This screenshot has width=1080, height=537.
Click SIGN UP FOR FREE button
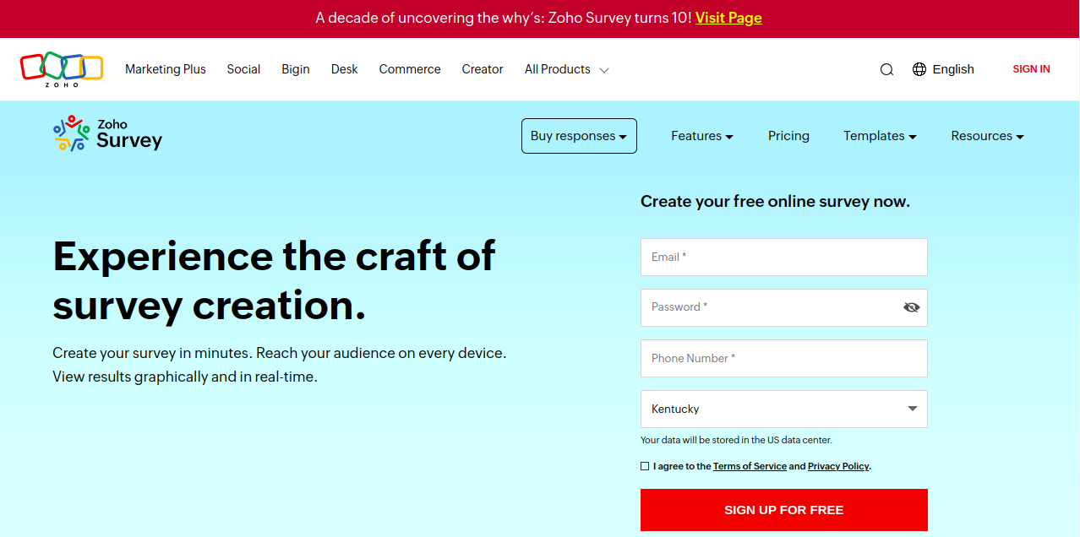784,510
